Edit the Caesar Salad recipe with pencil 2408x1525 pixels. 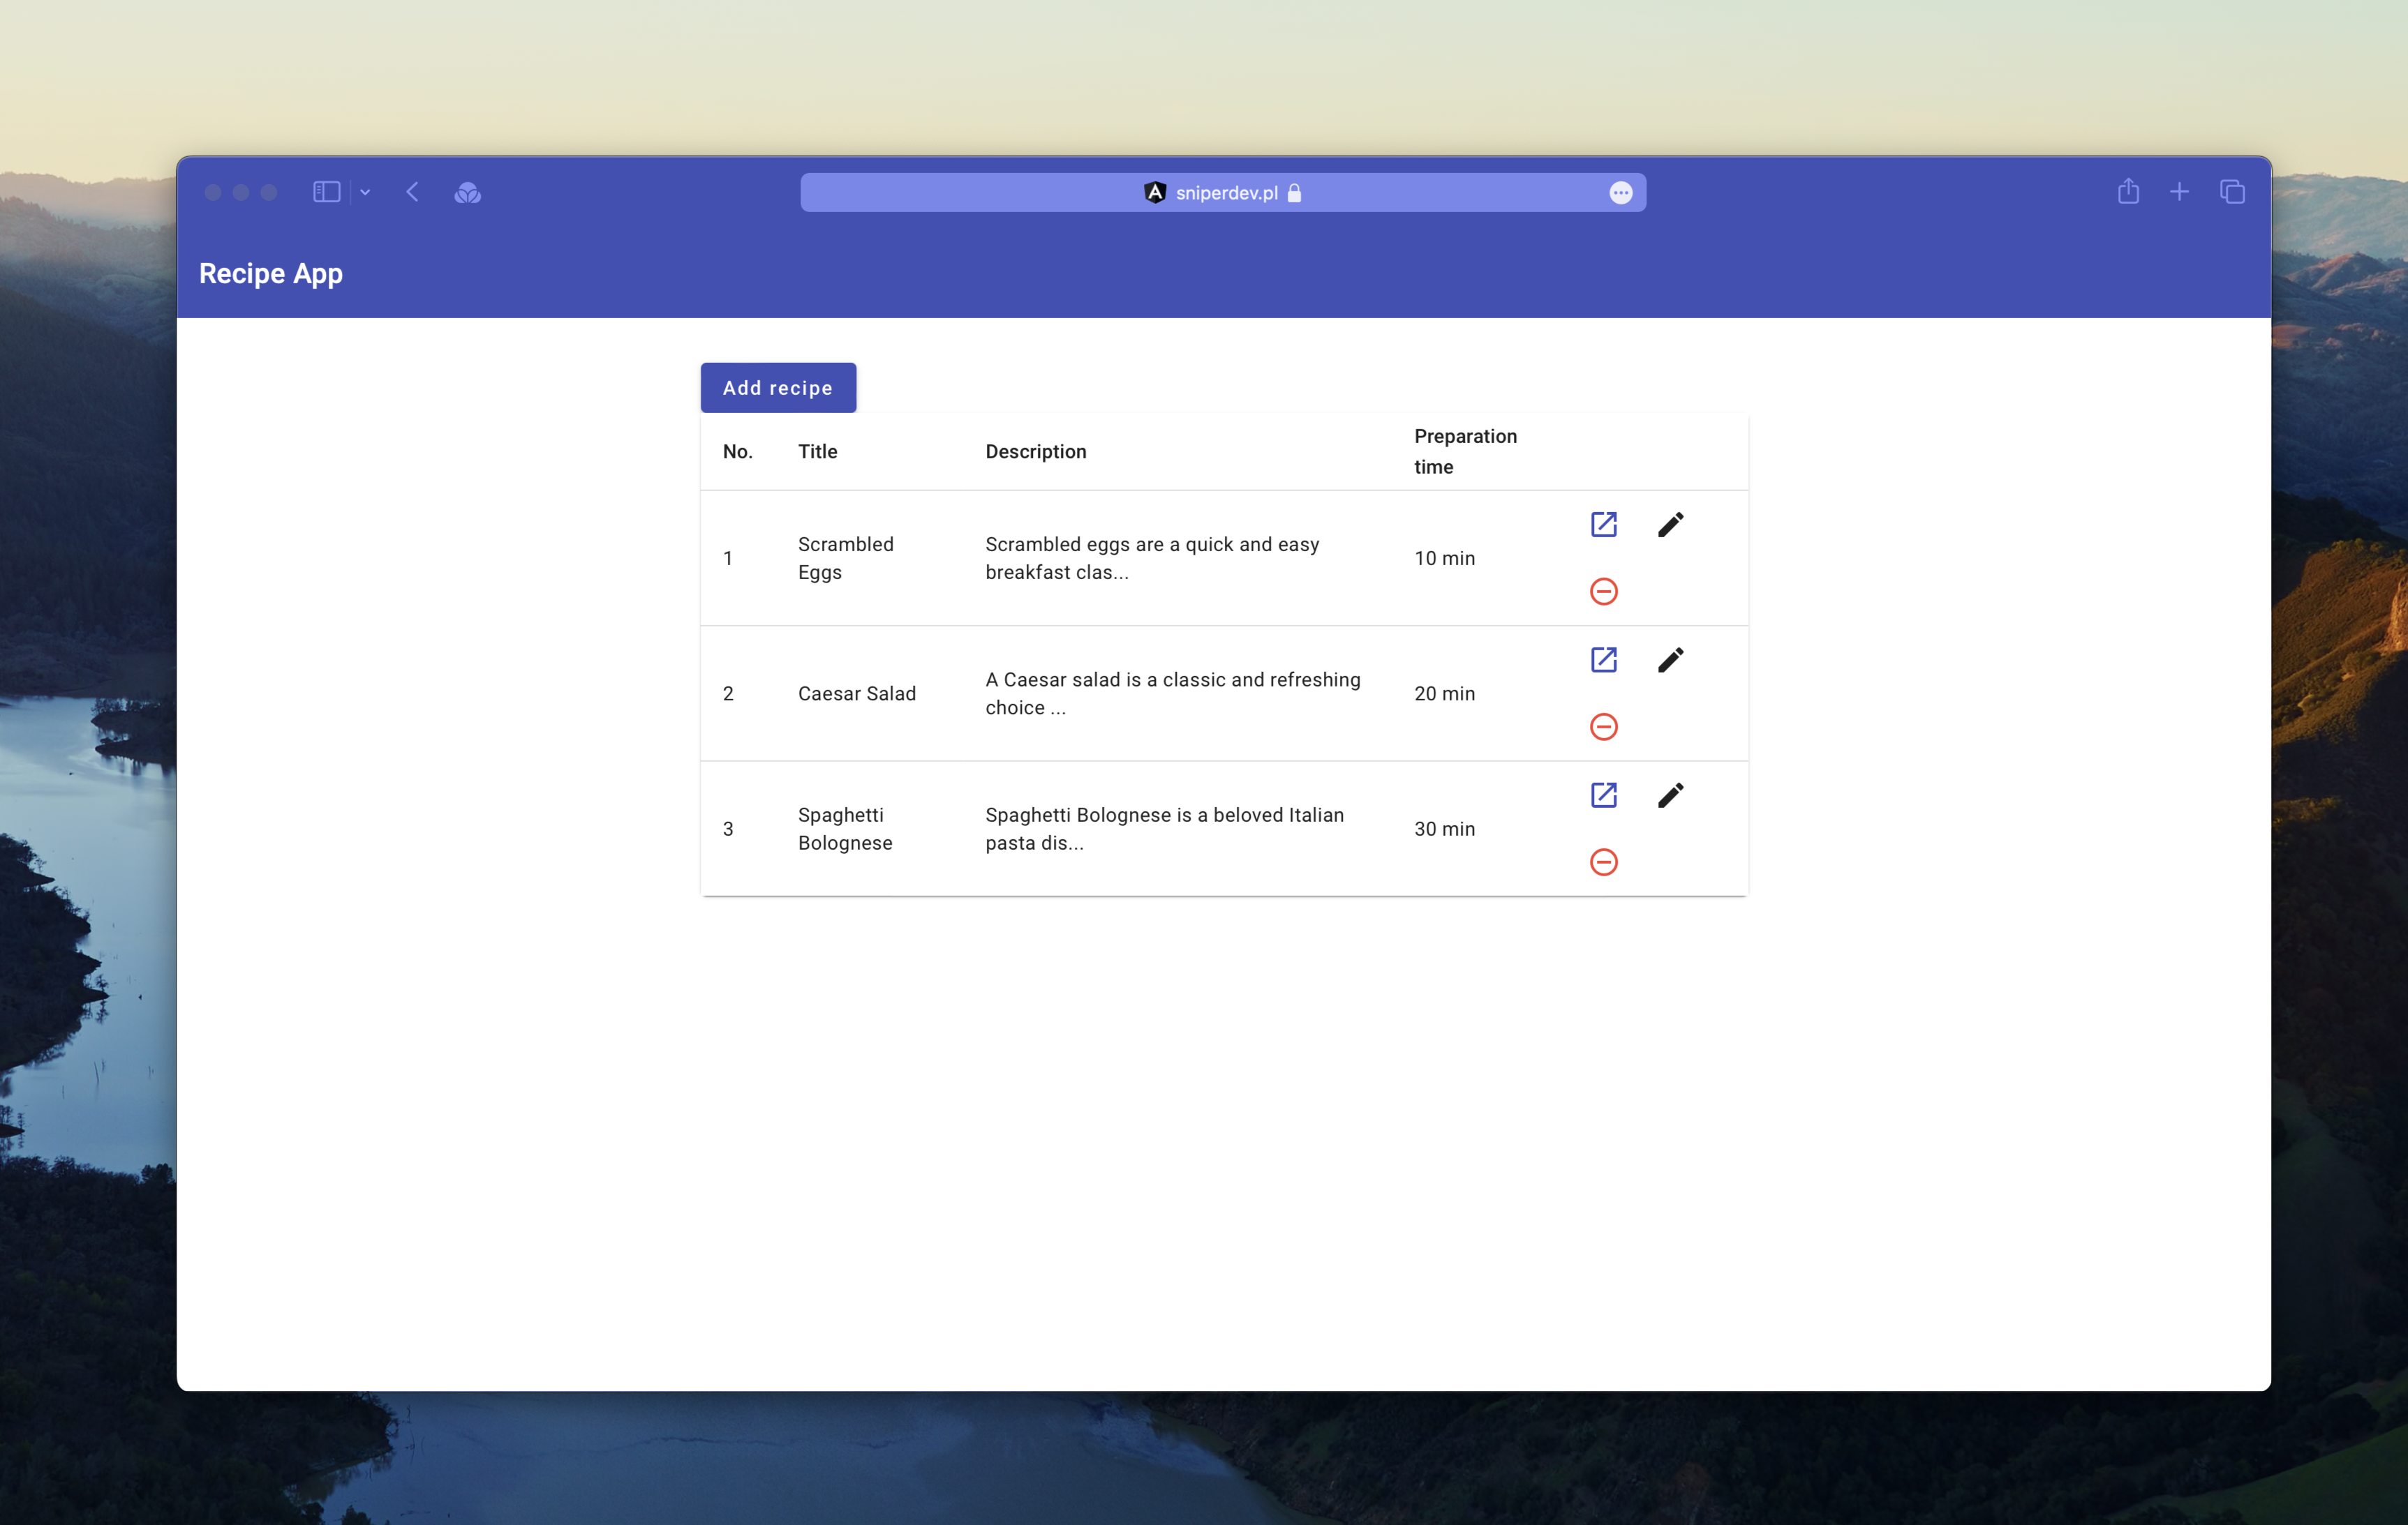coord(1670,659)
